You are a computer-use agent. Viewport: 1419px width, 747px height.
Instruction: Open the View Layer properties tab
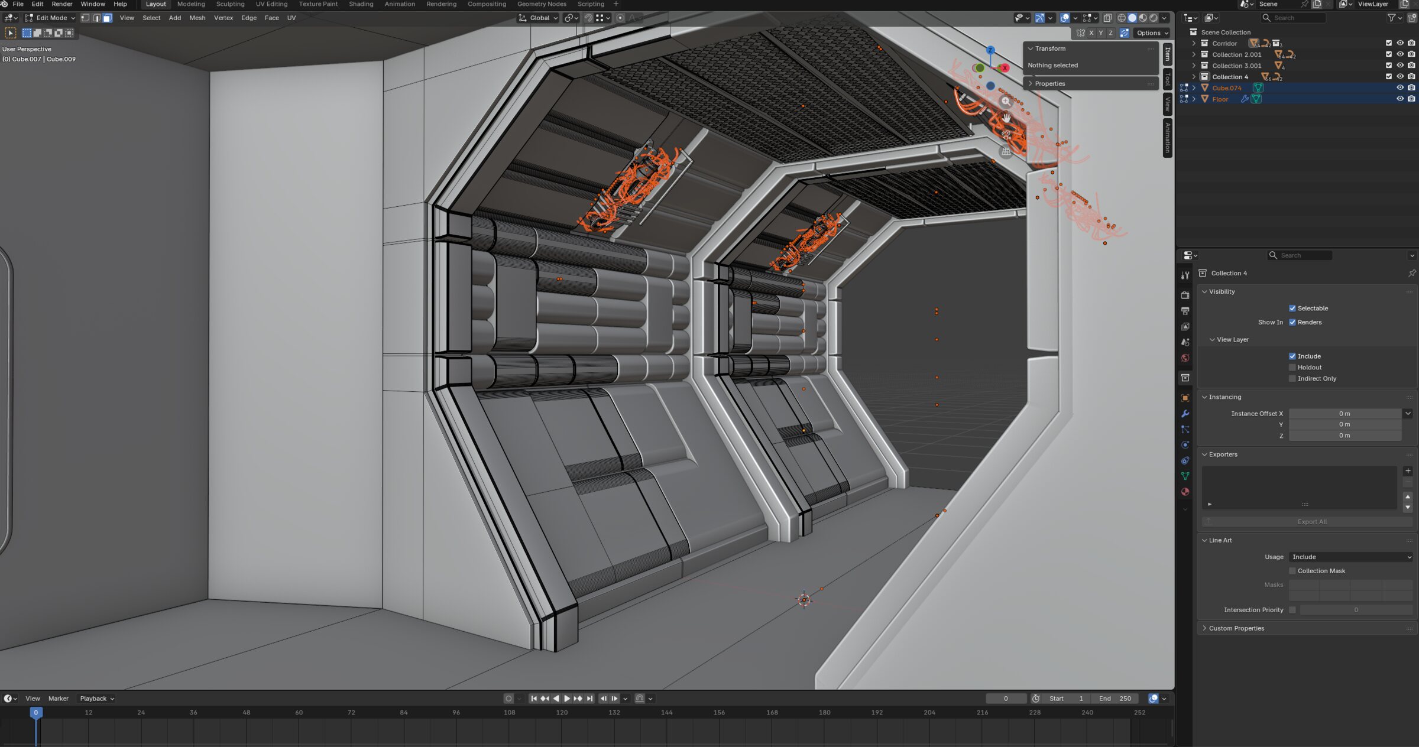pyautogui.click(x=1185, y=326)
